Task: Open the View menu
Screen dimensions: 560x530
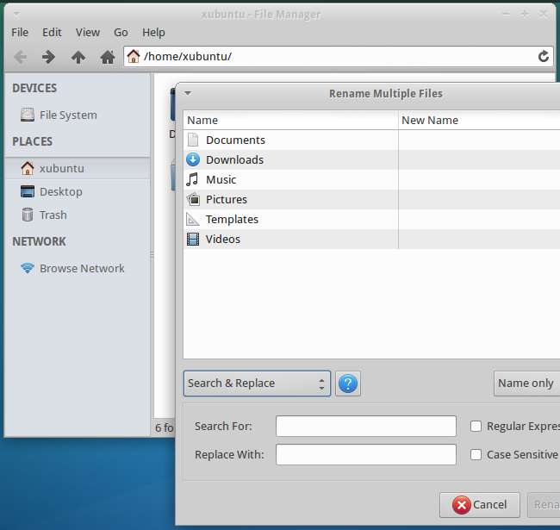Action: pos(87,32)
